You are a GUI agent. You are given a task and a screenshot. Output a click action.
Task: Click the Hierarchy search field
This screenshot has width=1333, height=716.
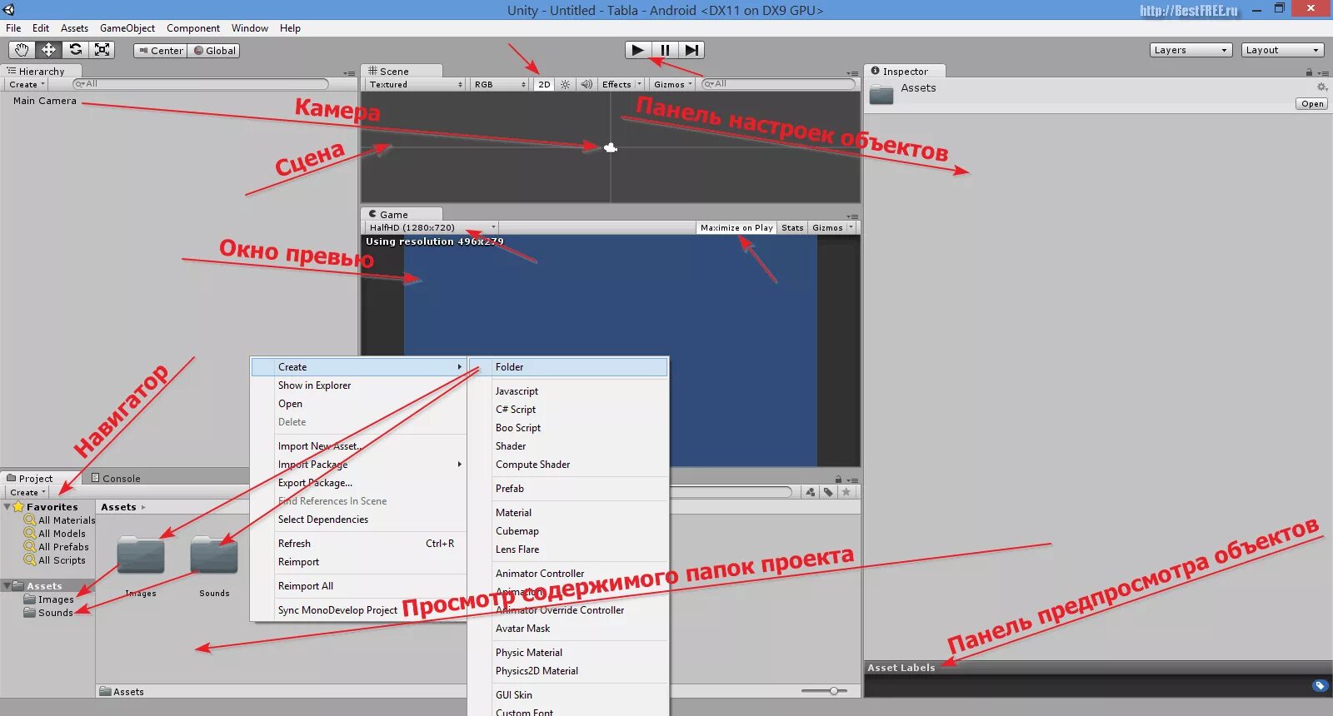201,84
